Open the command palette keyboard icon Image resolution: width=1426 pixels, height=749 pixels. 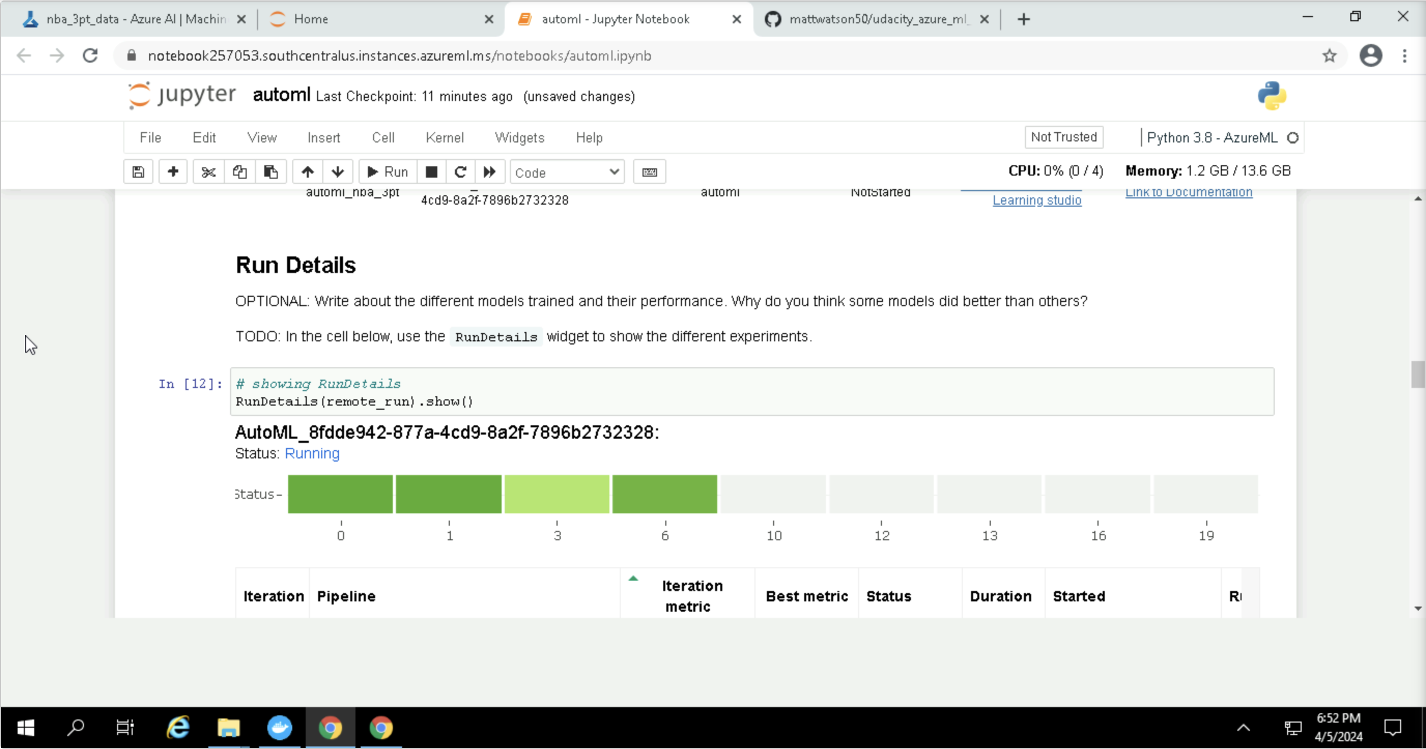click(649, 172)
